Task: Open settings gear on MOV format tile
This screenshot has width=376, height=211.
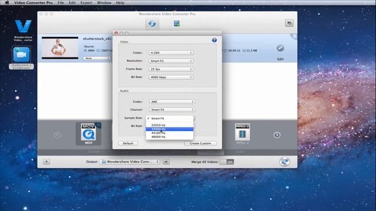Action: 98,125
